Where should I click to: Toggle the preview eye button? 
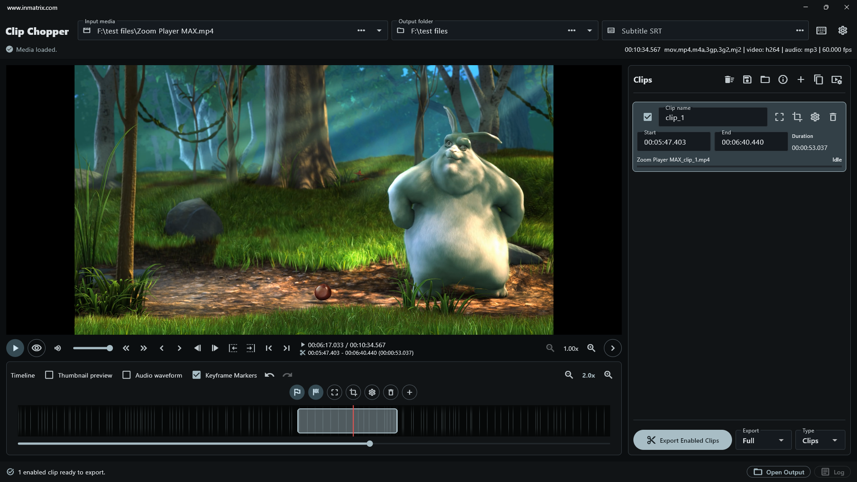37,348
